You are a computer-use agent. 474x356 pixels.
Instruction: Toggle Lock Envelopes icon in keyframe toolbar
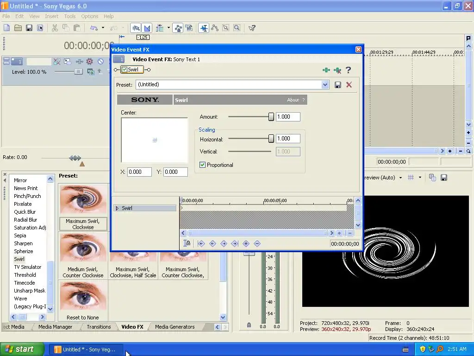coord(187,243)
